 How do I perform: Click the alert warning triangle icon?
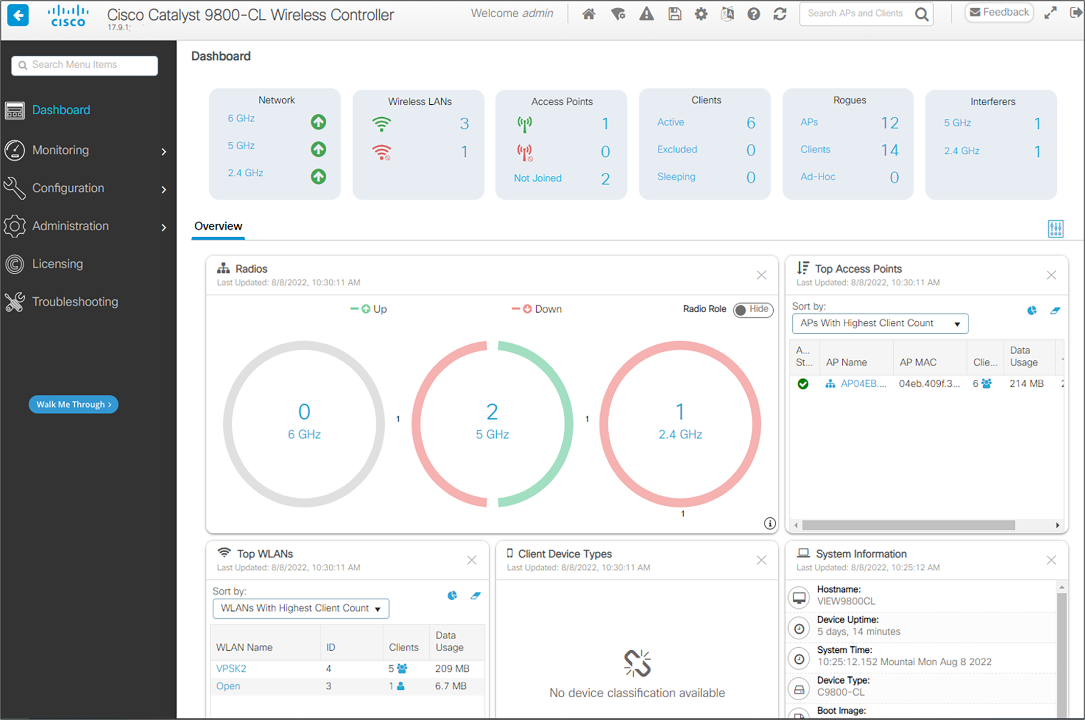pyautogui.click(x=646, y=14)
